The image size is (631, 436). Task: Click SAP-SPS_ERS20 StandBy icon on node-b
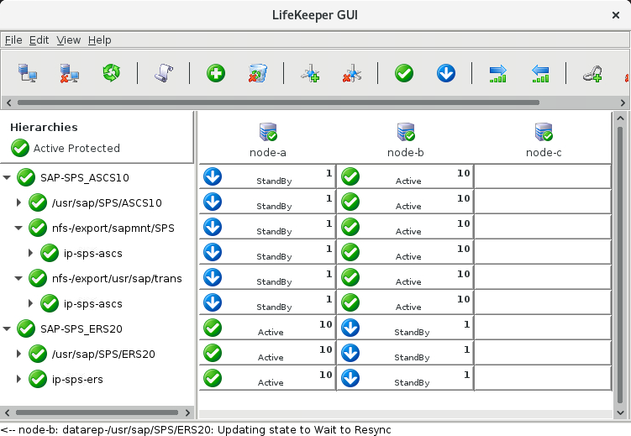350,328
